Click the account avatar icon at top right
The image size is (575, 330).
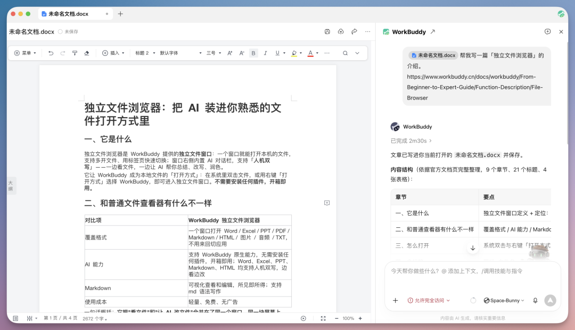[561, 14]
